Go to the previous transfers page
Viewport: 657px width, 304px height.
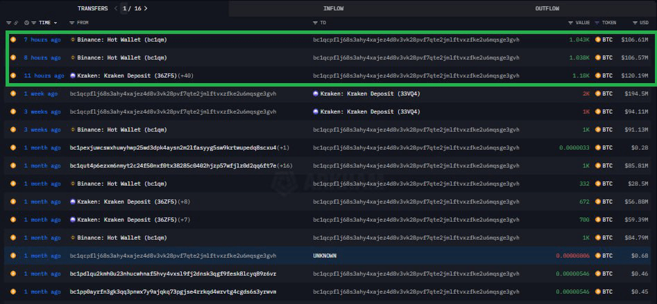pos(116,8)
